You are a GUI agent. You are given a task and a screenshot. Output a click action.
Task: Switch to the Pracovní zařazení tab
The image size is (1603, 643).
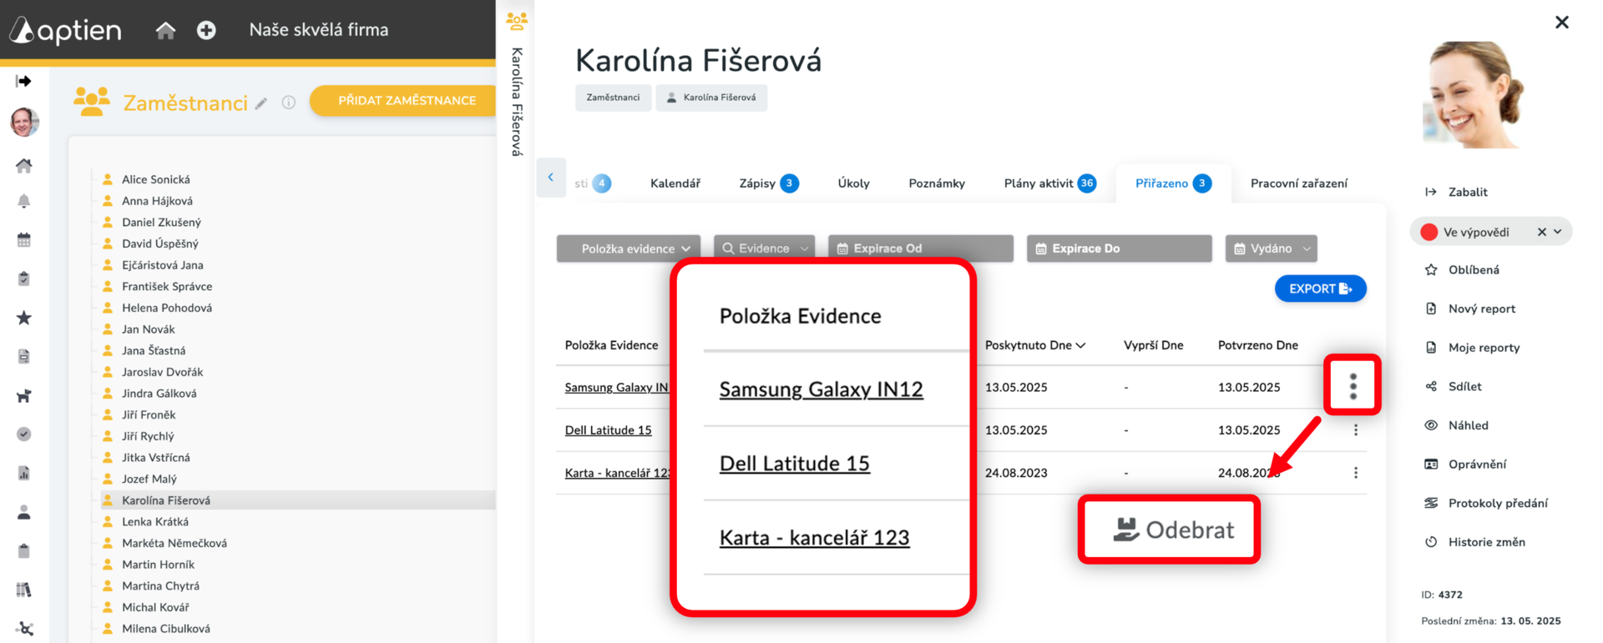click(1299, 183)
